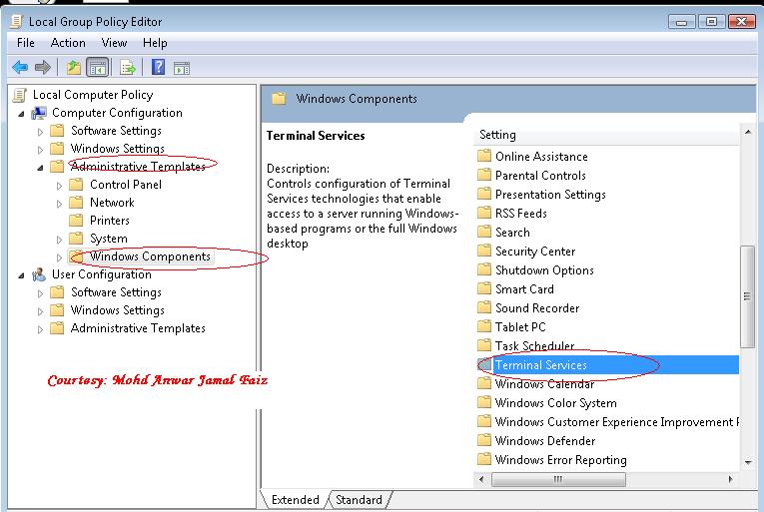Click the Computer Configuration computer icon
Image resolution: width=764 pixels, height=512 pixels.
(39, 113)
